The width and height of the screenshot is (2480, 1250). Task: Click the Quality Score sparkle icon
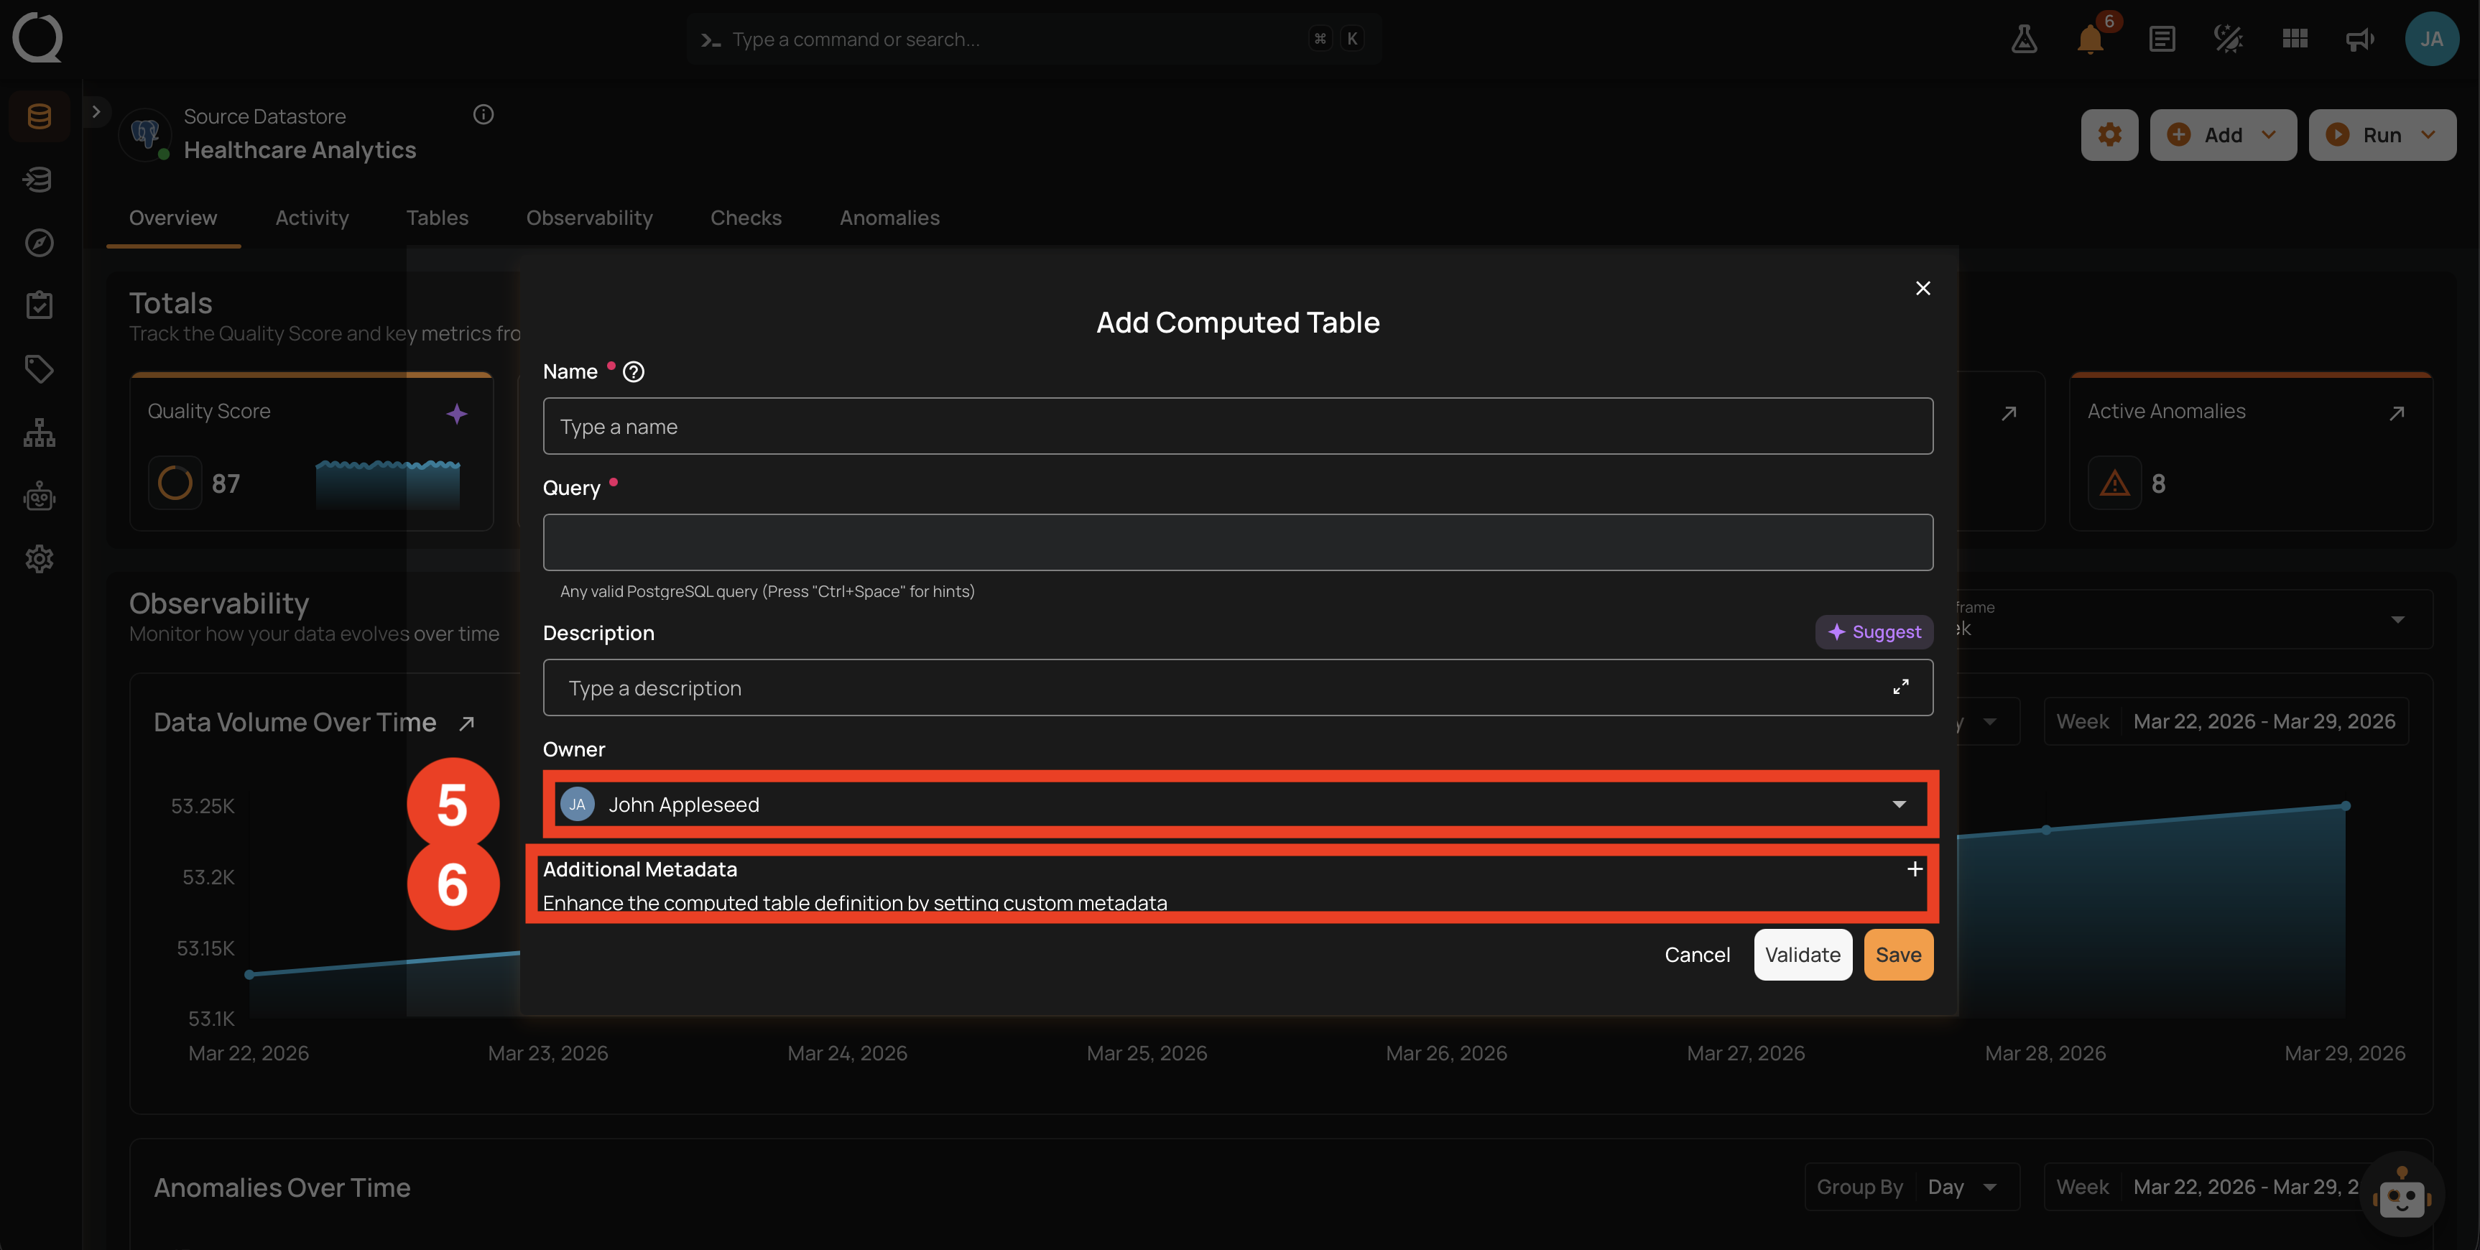coord(456,414)
